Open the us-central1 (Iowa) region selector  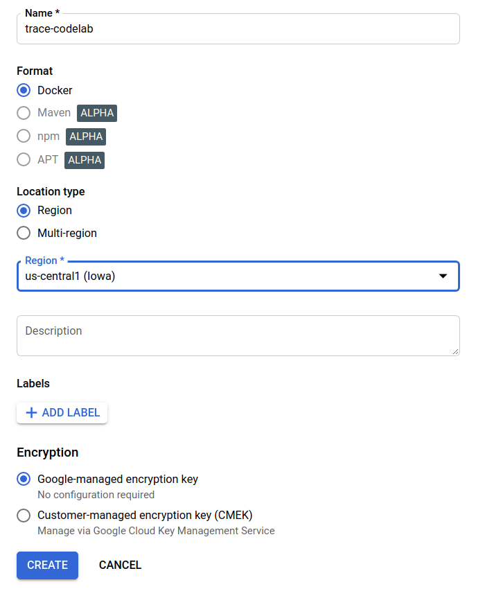click(x=229, y=276)
